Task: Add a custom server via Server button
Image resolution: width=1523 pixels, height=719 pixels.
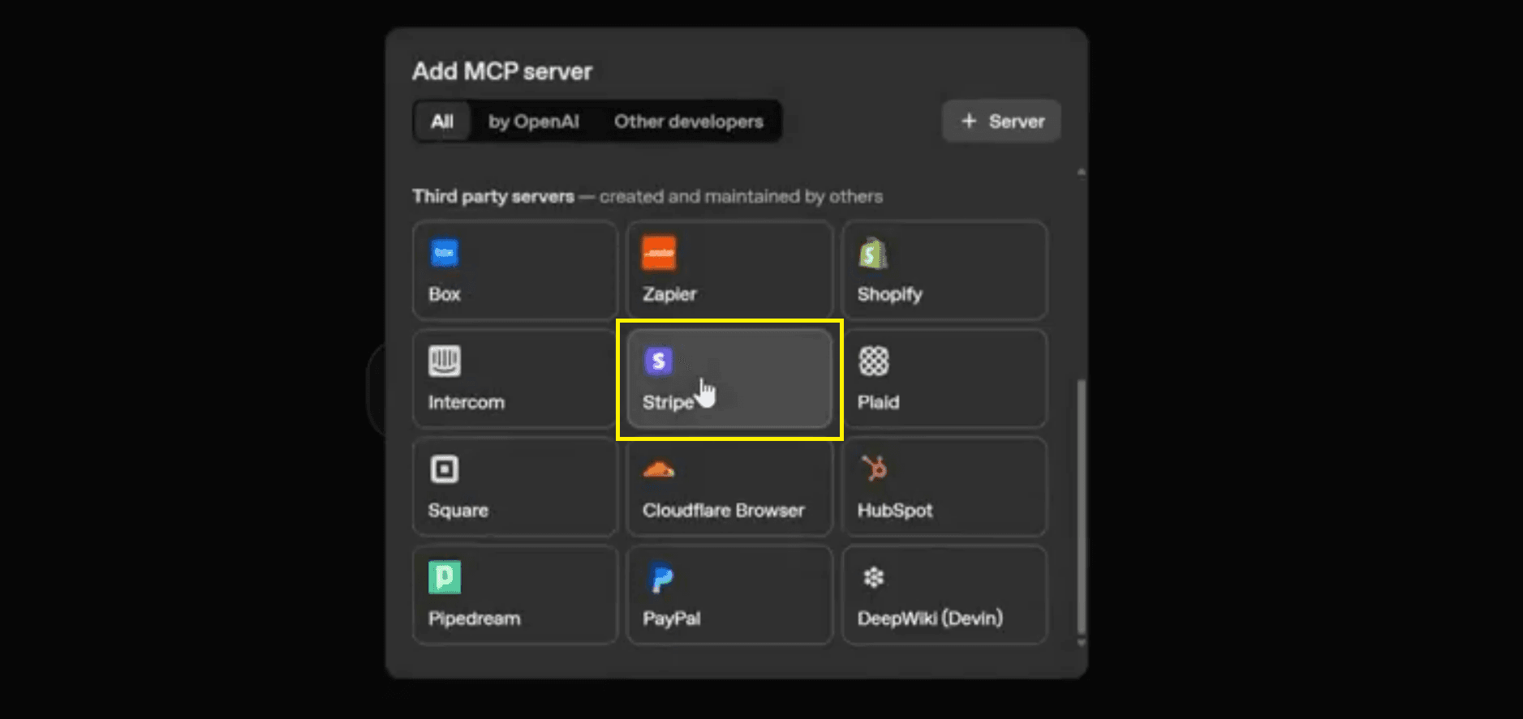Action: [1001, 121]
